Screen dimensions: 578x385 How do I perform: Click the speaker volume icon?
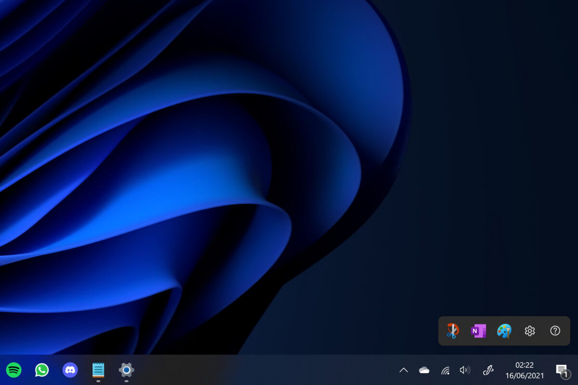[x=465, y=370]
